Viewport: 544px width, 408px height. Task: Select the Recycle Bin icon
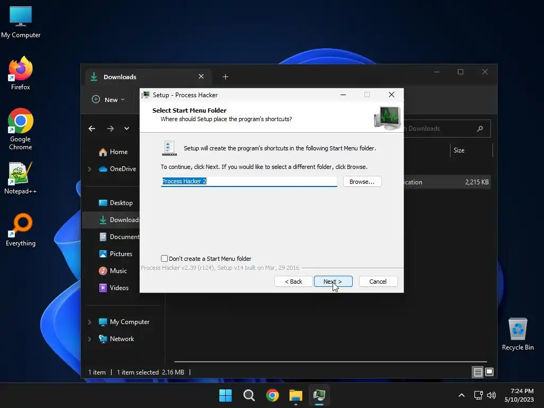[x=517, y=334]
